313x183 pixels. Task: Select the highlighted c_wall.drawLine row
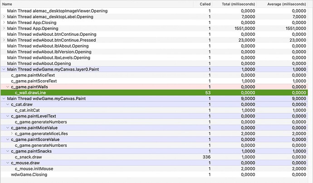pos(154,93)
